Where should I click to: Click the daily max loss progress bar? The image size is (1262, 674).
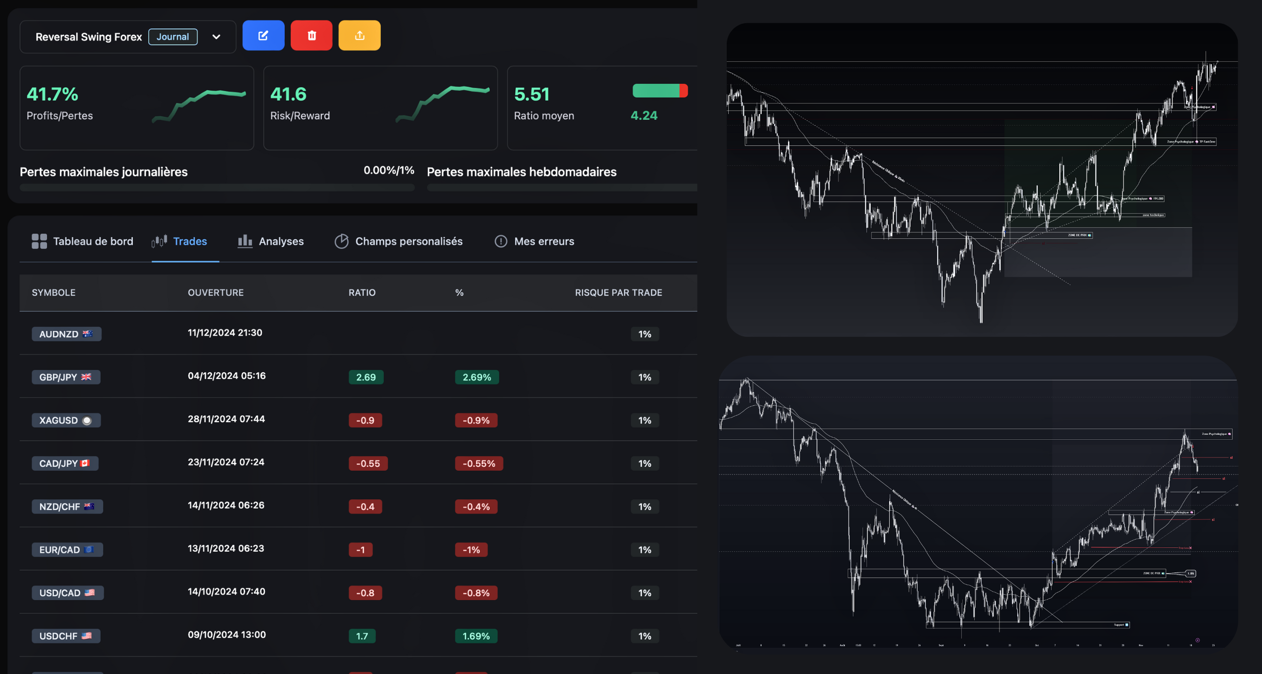coord(217,187)
